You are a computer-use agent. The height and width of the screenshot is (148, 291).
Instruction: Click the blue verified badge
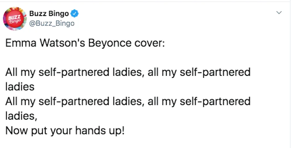75,14
